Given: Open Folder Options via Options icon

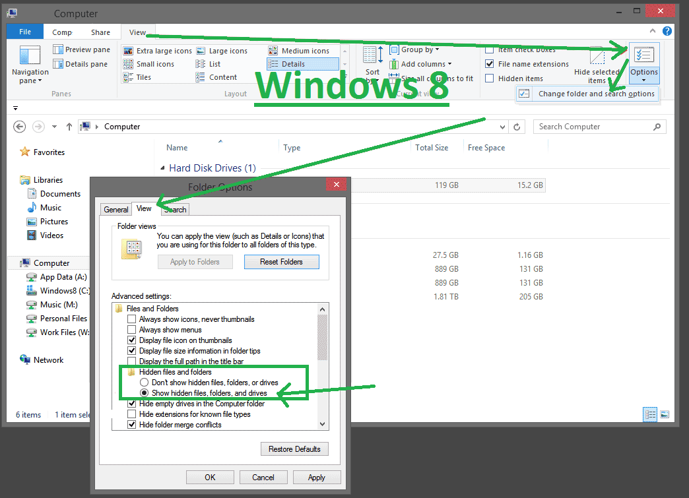Looking at the screenshot, I should click(x=644, y=55).
